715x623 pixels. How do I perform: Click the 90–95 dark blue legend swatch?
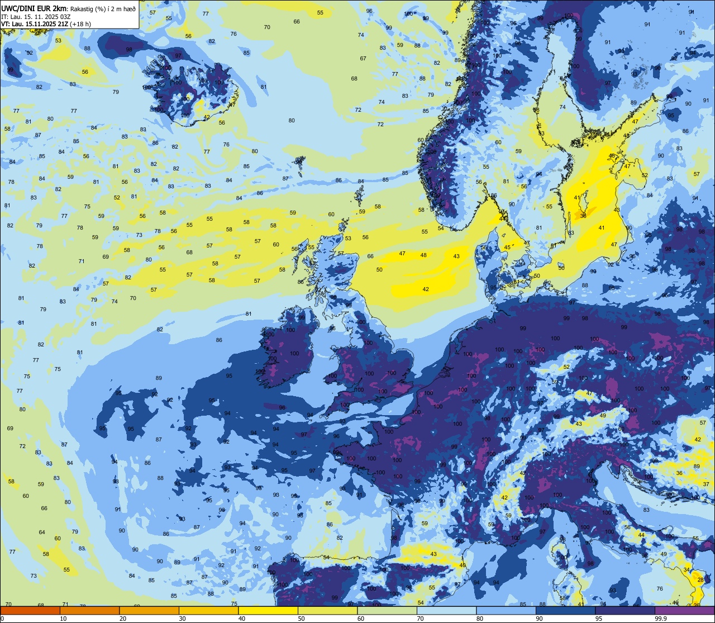(x=566, y=611)
